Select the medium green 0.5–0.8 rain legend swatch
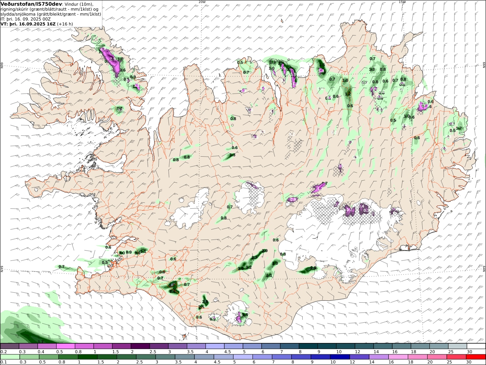486x365 pixels. (x=49, y=357)
